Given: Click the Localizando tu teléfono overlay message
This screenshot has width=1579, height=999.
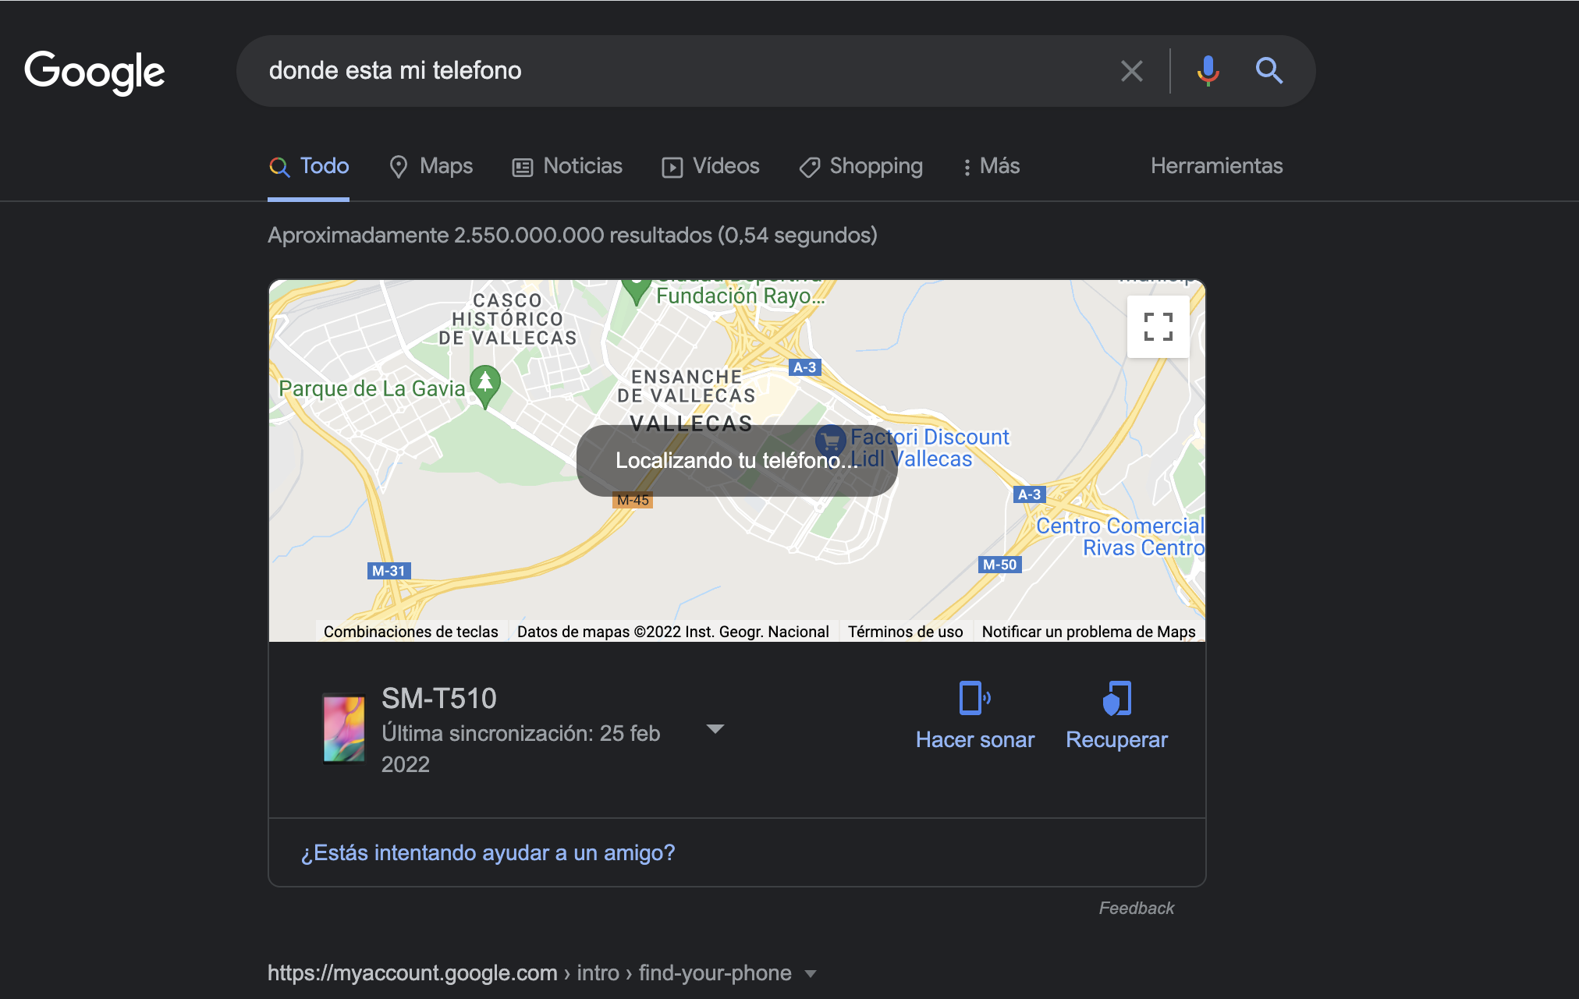Looking at the screenshot, I should (736, 460).
